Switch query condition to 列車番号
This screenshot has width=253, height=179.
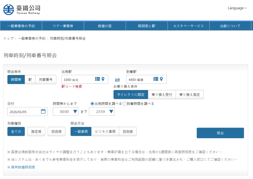click(x=46, y=79)
